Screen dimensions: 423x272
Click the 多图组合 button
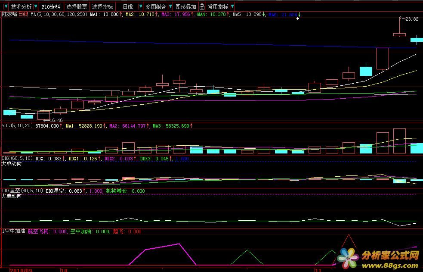[156, 6]
